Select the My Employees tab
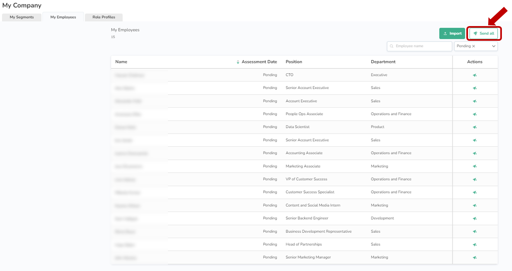This screenshot has height=271, width=512. coord(63,17)
